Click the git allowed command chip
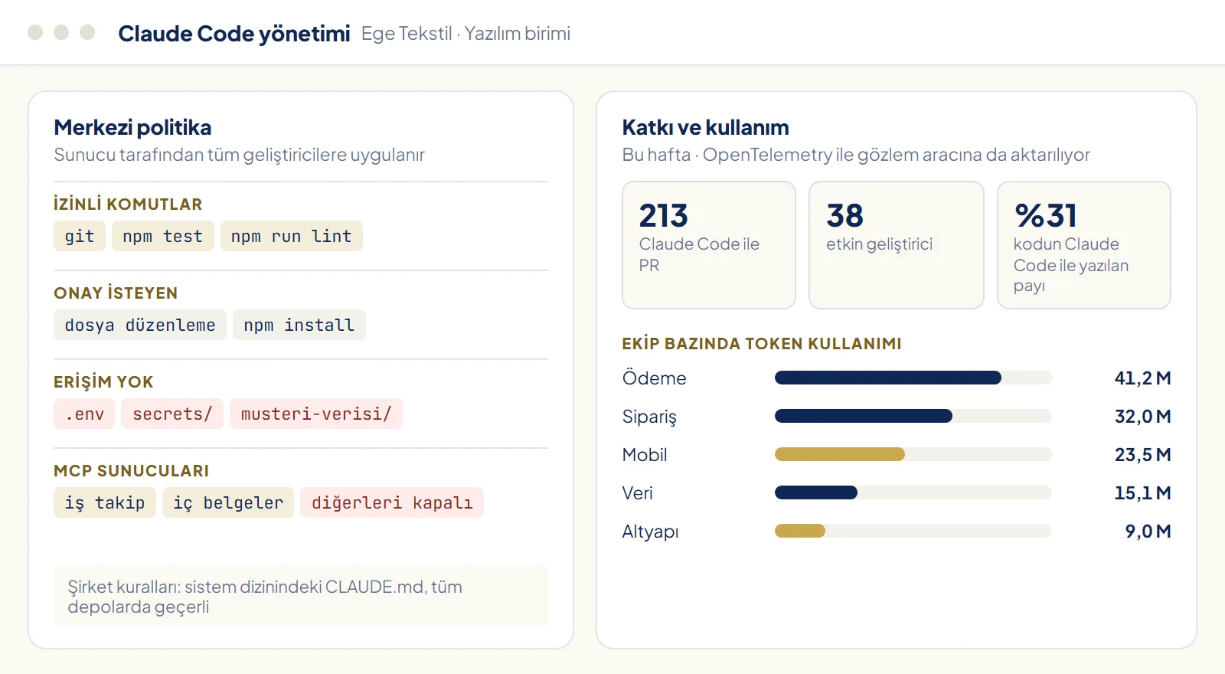1225x674 pixels. (x=80, y=236)
